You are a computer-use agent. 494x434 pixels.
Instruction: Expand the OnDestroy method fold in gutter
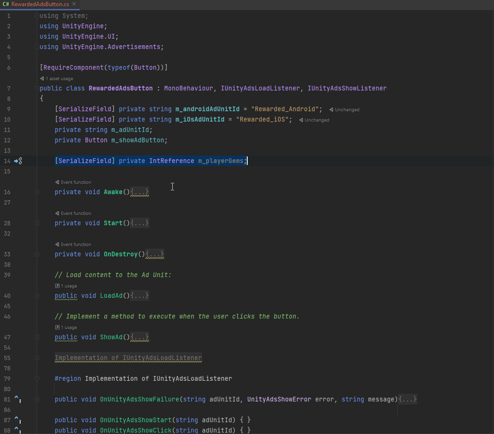[x=37, y=254]
